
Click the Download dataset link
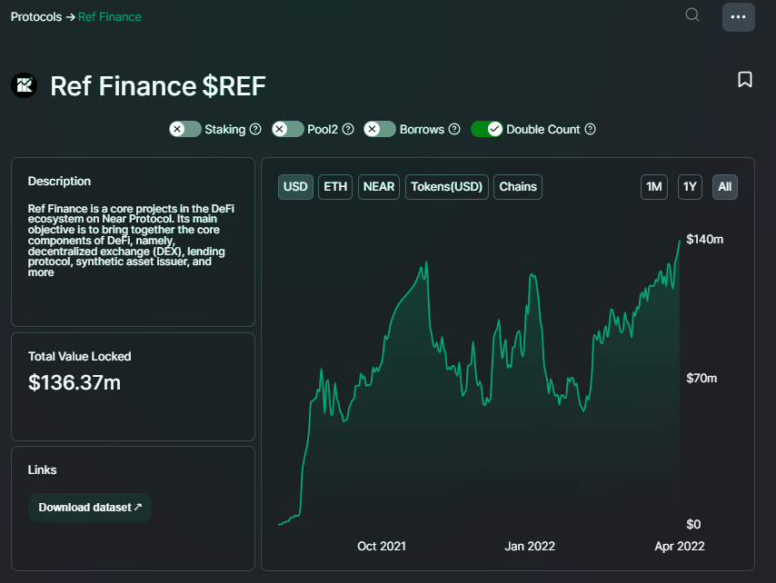90,508
